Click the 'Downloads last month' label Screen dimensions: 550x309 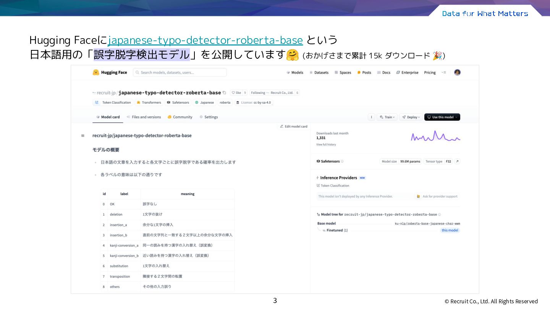pyautogui.click(x=332, y=133)
